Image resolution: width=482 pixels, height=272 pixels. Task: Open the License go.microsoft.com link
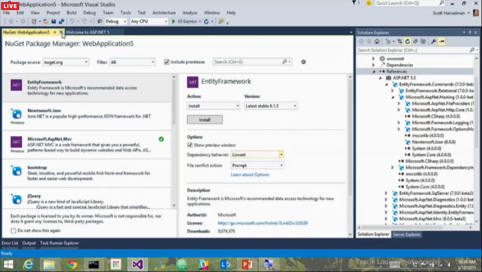(x=263, y=223)
